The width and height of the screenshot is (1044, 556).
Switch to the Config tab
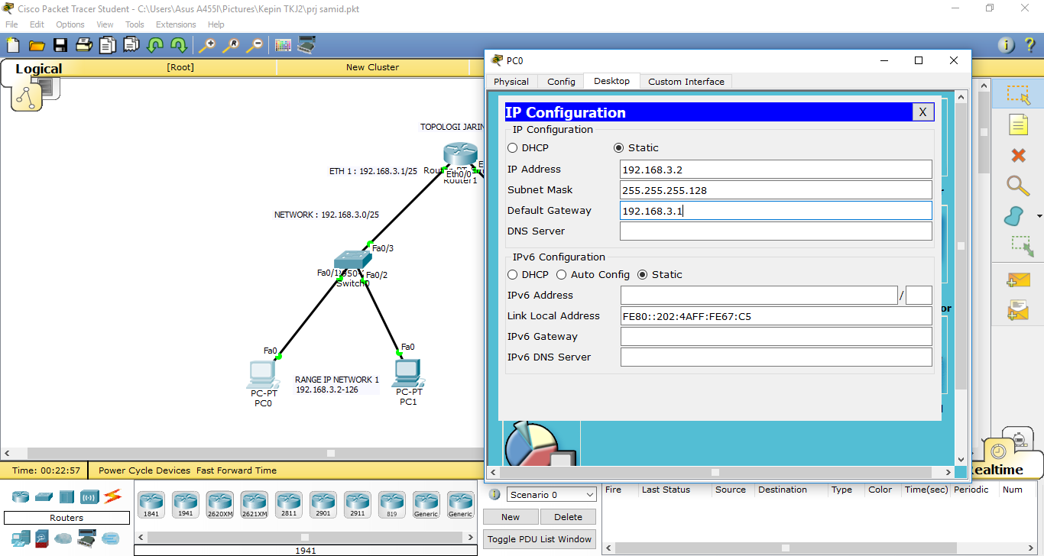pos(561,81)
